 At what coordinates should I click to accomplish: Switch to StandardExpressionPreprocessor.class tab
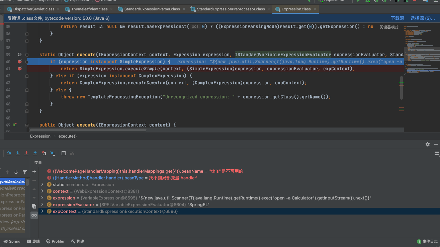point(231,9)
